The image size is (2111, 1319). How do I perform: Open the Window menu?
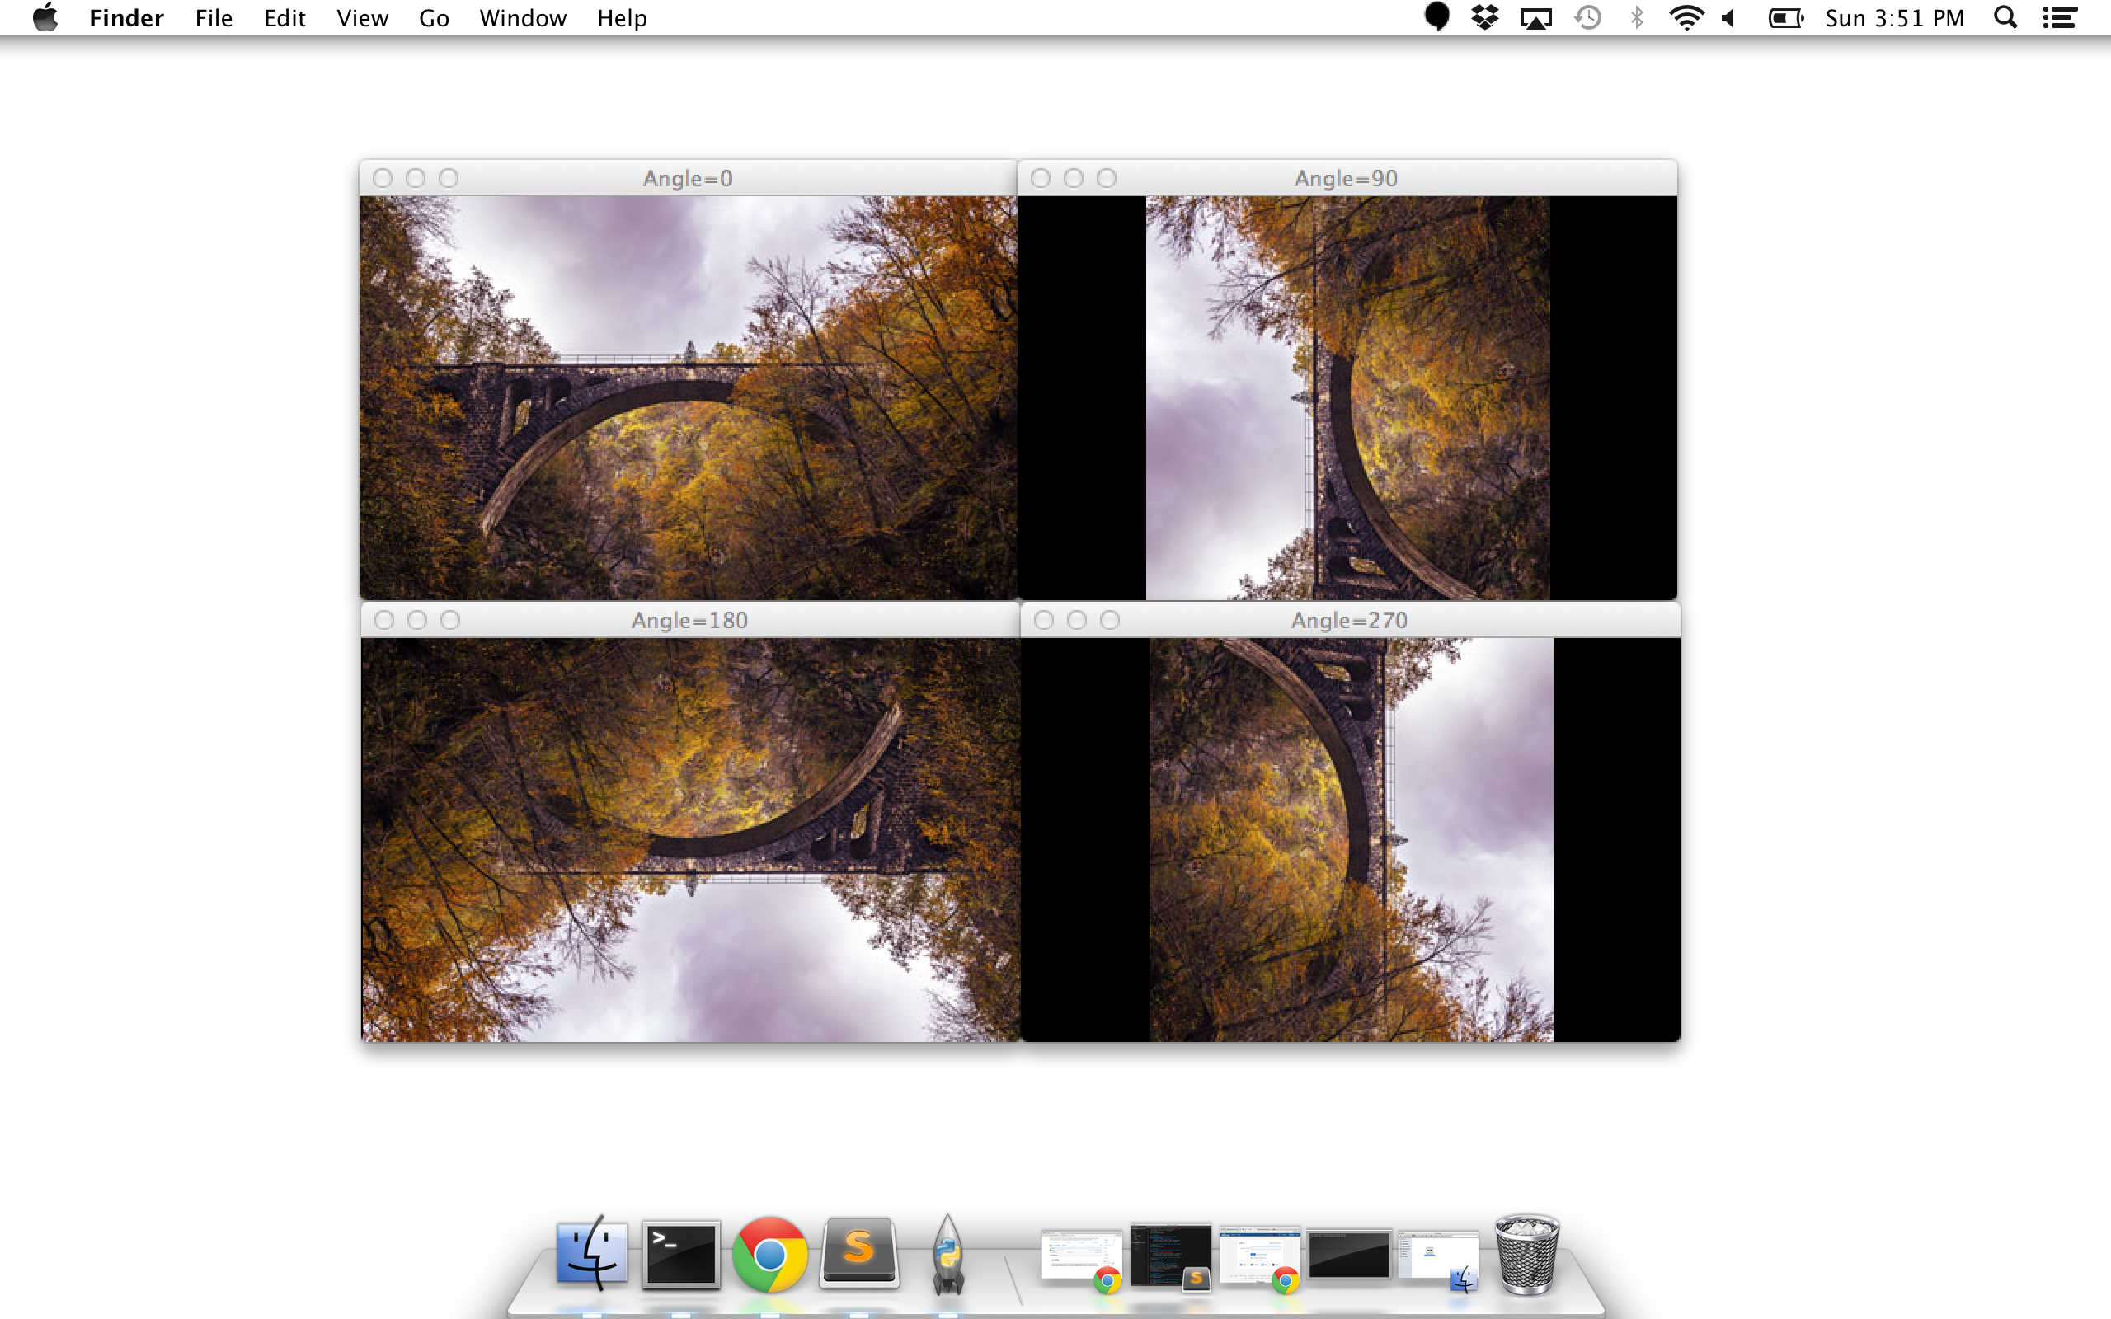(x=522, y=18)
